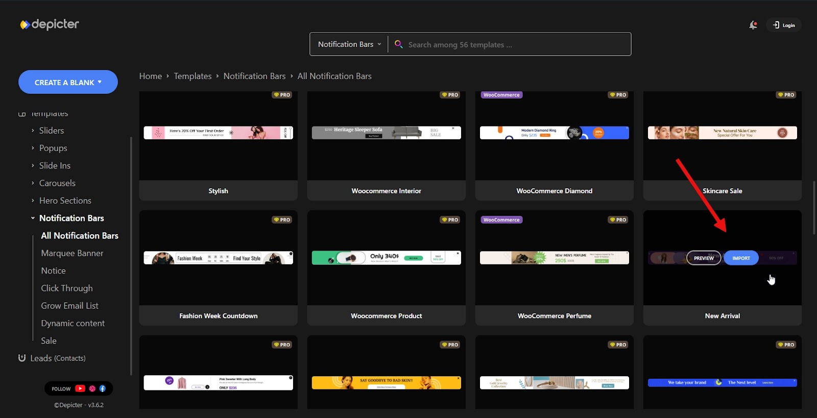Select Grow Email List subcategory
Image resolution: width=817 pixels, height=418 pixels.
69,306
